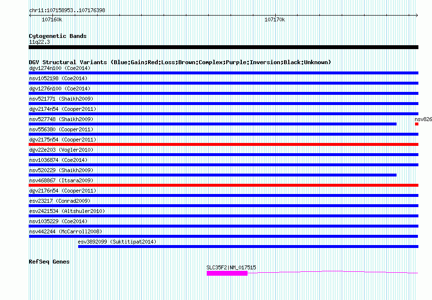The height and width of the screenshot is (300, 432).
Task: Select the DGV Structural Variants track heading
Action: pos(180,62)
